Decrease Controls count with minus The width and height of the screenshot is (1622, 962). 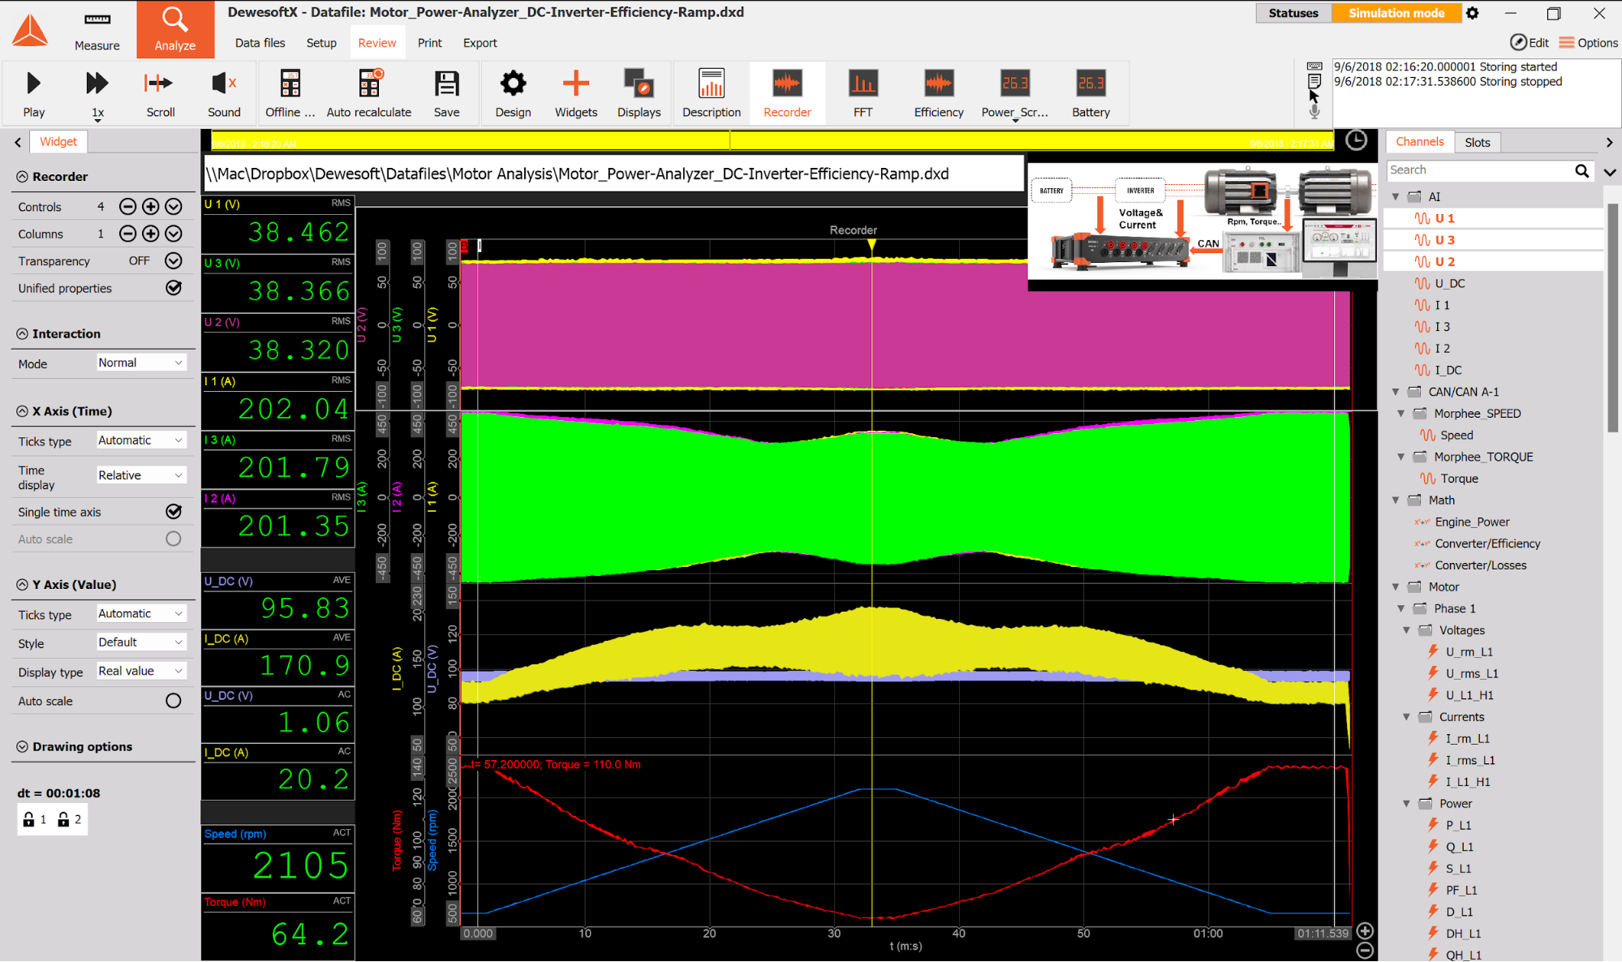127,207
